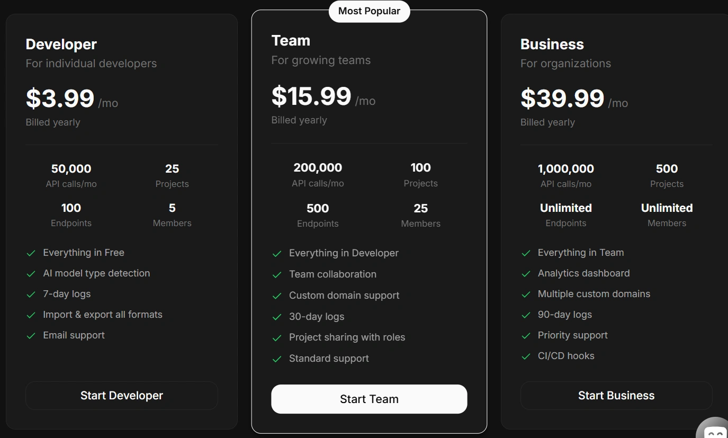The height and width of the screenshot is (438, 728).
Task: Click checkmark next to Email support
Action: (31, 336)
